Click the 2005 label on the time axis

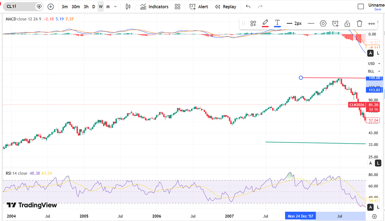84,217
